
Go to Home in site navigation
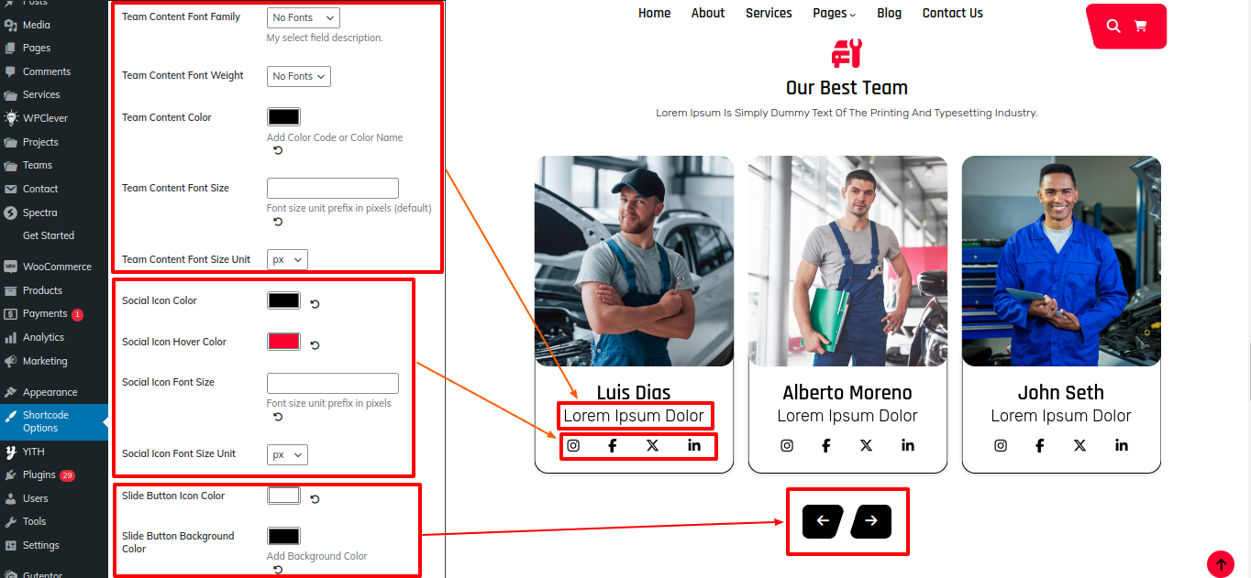[655, 13]
